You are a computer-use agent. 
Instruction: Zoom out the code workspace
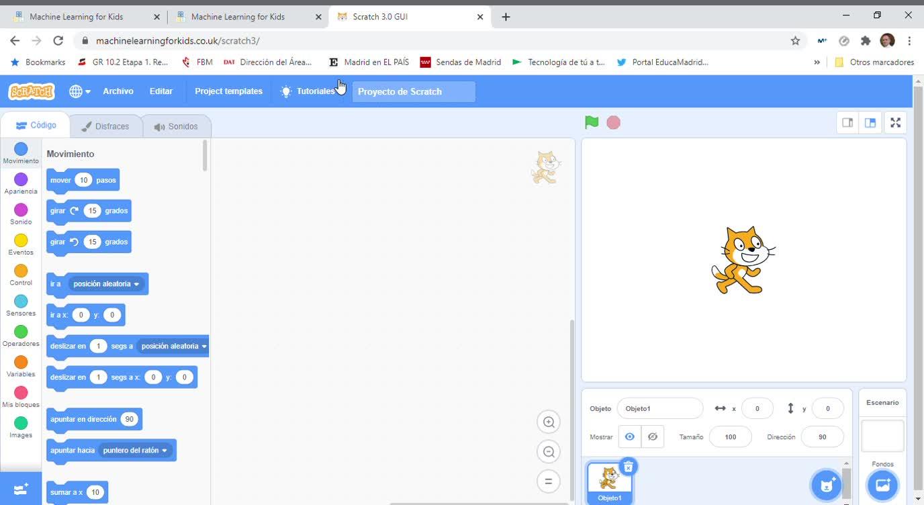(x=549, y=451)
